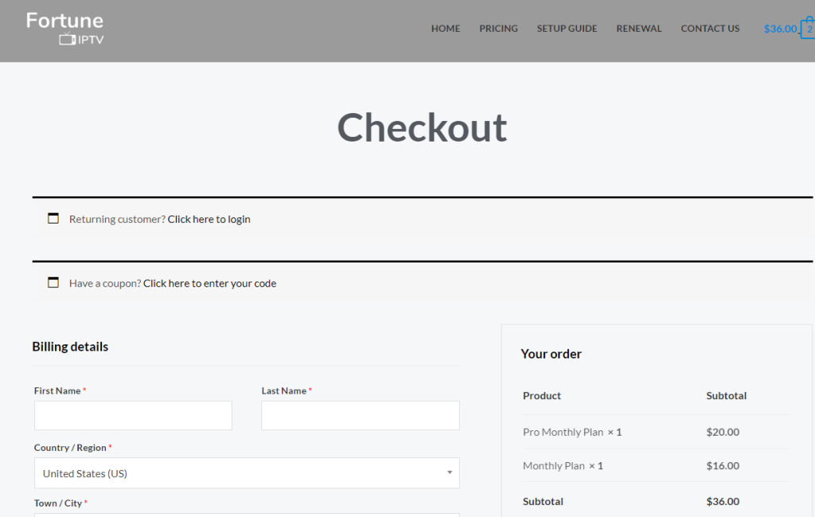The width and height of the screenshot is (815, 517).
Task: Open the PRICING menu item
Action: [498, 29]
